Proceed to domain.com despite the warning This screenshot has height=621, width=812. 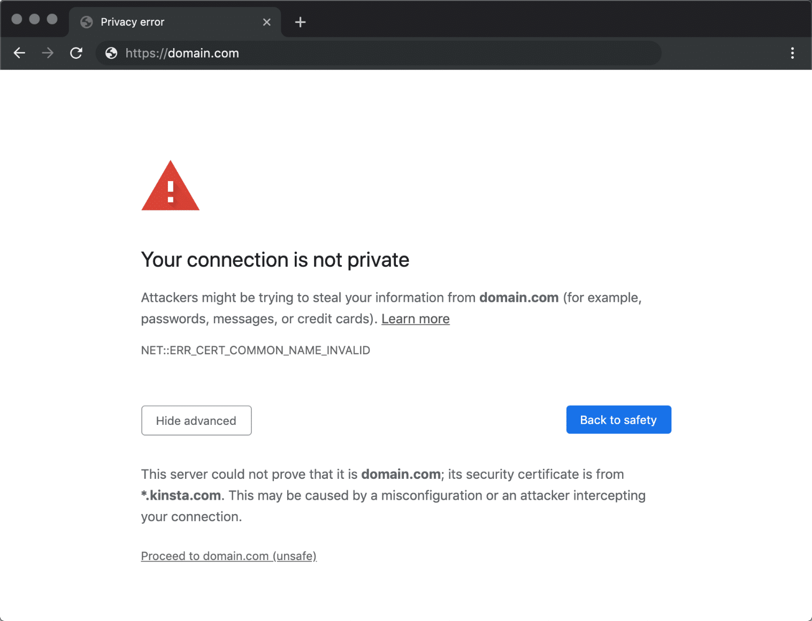(x=228, y=556)
